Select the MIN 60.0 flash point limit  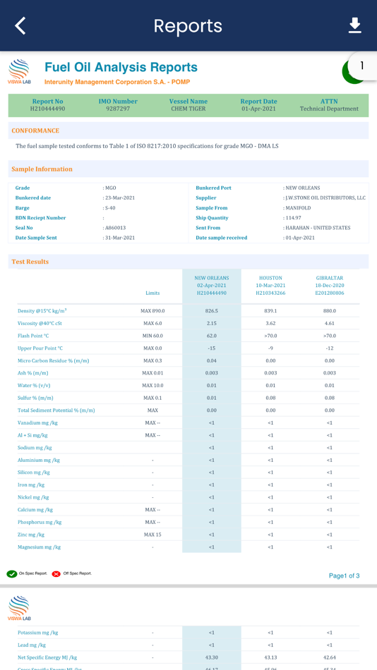[152, 336]
